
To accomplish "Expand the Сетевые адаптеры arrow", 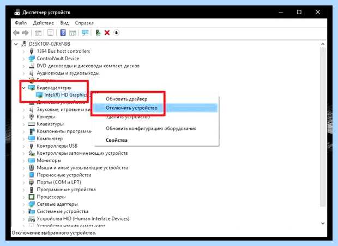I will [24, 204].
